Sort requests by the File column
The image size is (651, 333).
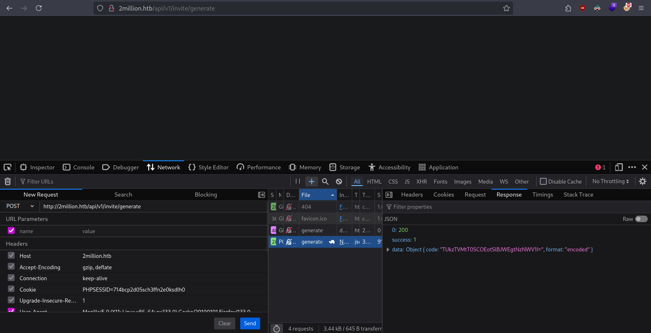click(x=318, y=195)
